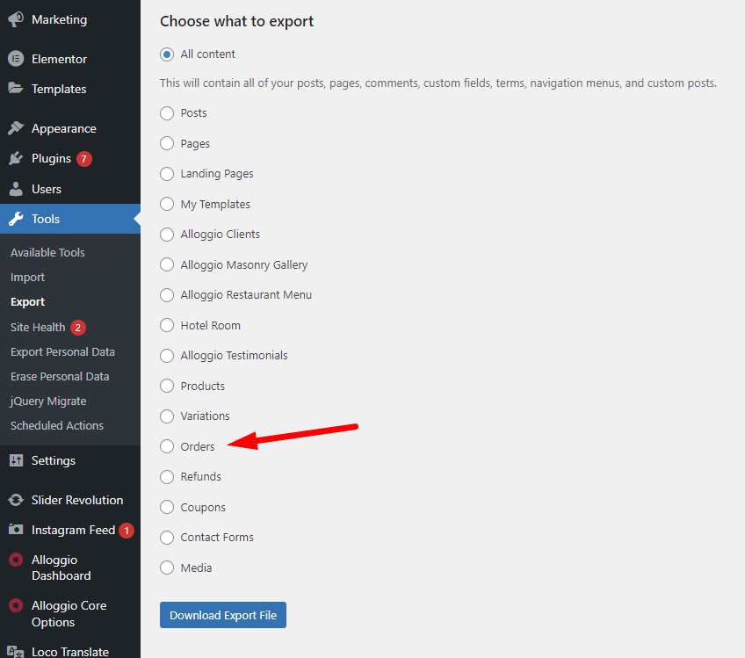The width and height of the screenshot is (745, 658).
Task: Open the Export submenu link
Action: click(27, 302)
